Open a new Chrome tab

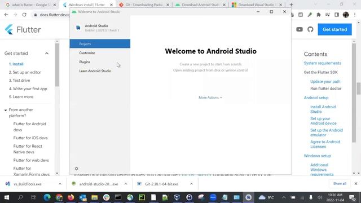click(291, 5)
